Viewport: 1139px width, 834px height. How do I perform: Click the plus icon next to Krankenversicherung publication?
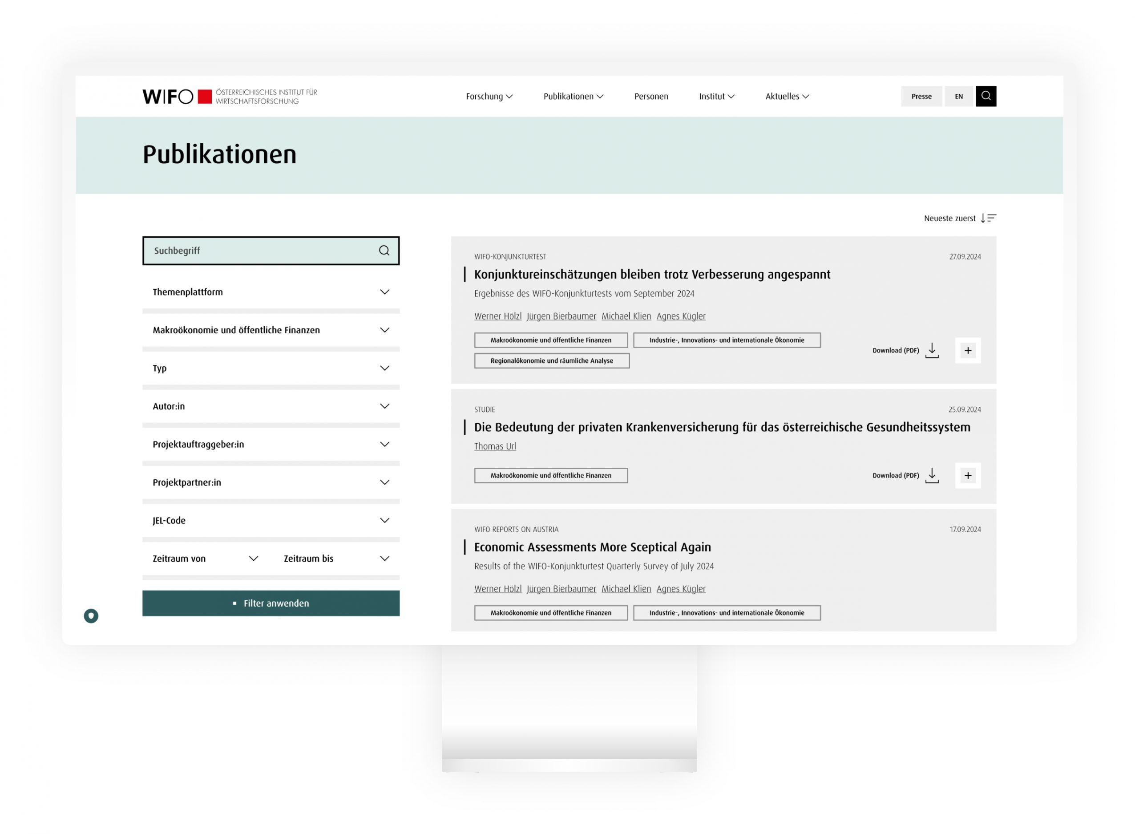[x=967, y=476]
